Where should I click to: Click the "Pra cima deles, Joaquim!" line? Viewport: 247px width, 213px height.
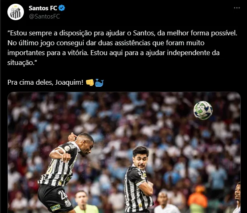tap(45, 82)
